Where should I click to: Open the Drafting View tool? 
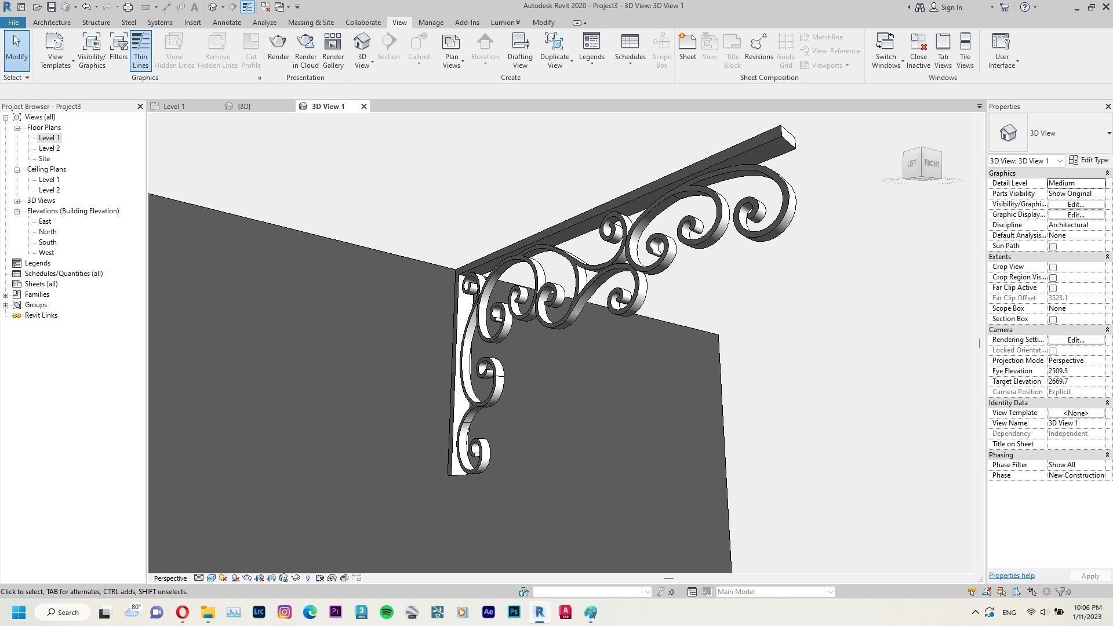coord(519,49)
